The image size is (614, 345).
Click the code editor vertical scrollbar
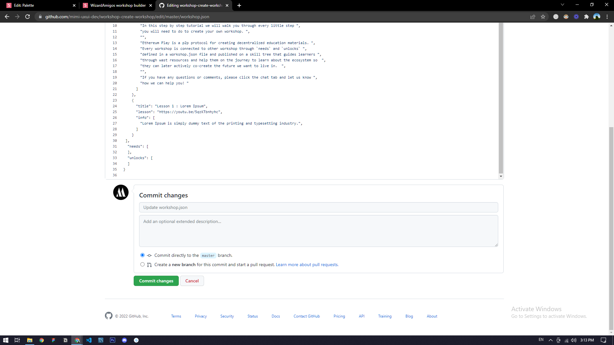(x=501, y=96)
